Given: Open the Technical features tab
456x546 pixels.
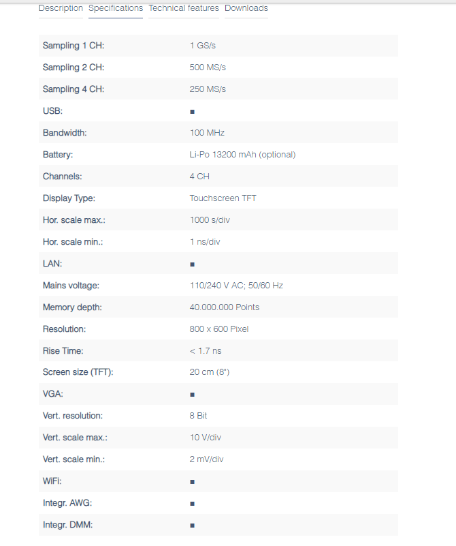Looking at the screenshot, I should coord(184,8).
